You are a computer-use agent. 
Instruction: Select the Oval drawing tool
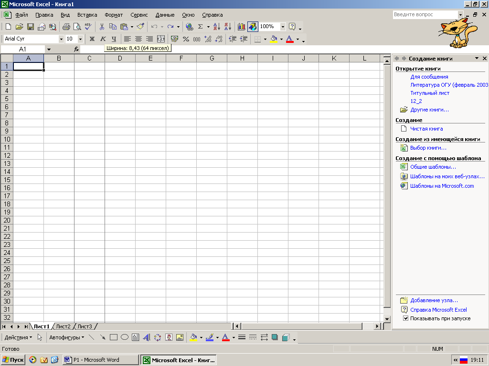(125, 337)
